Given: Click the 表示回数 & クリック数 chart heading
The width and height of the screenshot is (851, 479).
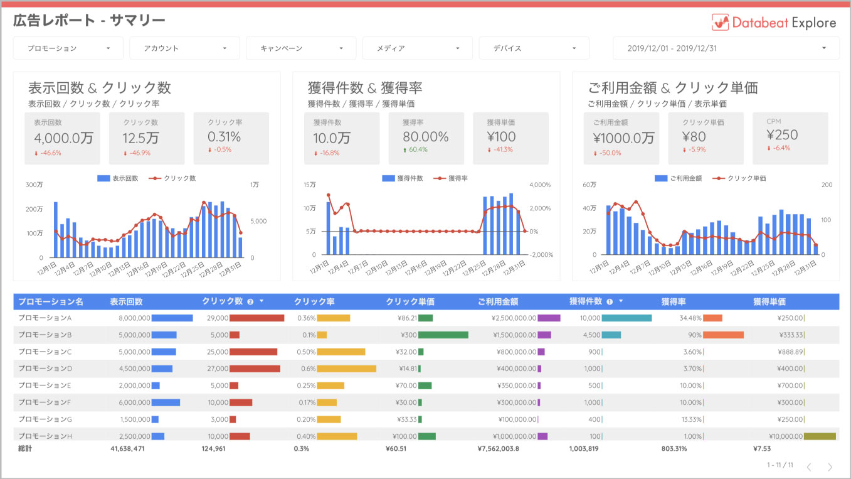Looking at the screenshot, I should click(x=100, y=88).
